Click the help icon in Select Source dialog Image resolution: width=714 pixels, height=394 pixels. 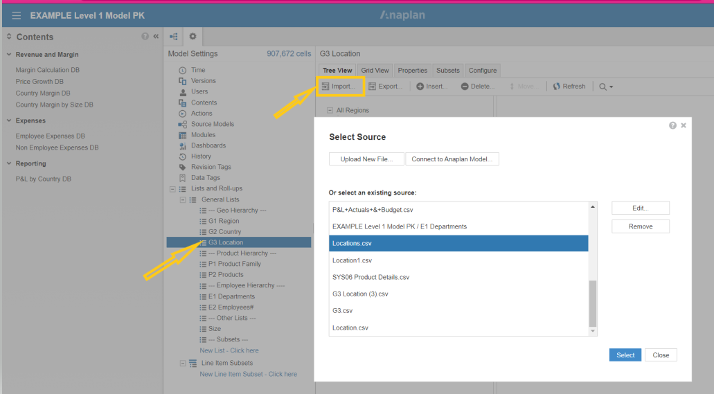672,125
